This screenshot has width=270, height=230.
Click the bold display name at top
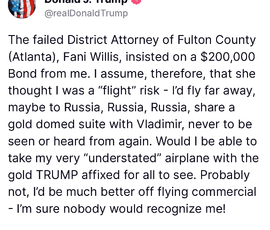click(x=86, y=2)
